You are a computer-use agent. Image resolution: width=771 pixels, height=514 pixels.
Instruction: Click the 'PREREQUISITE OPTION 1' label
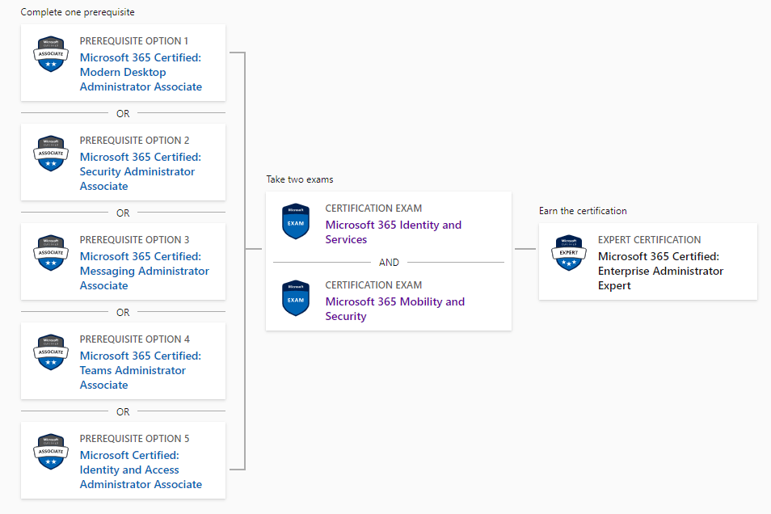[x=133, y=41]
